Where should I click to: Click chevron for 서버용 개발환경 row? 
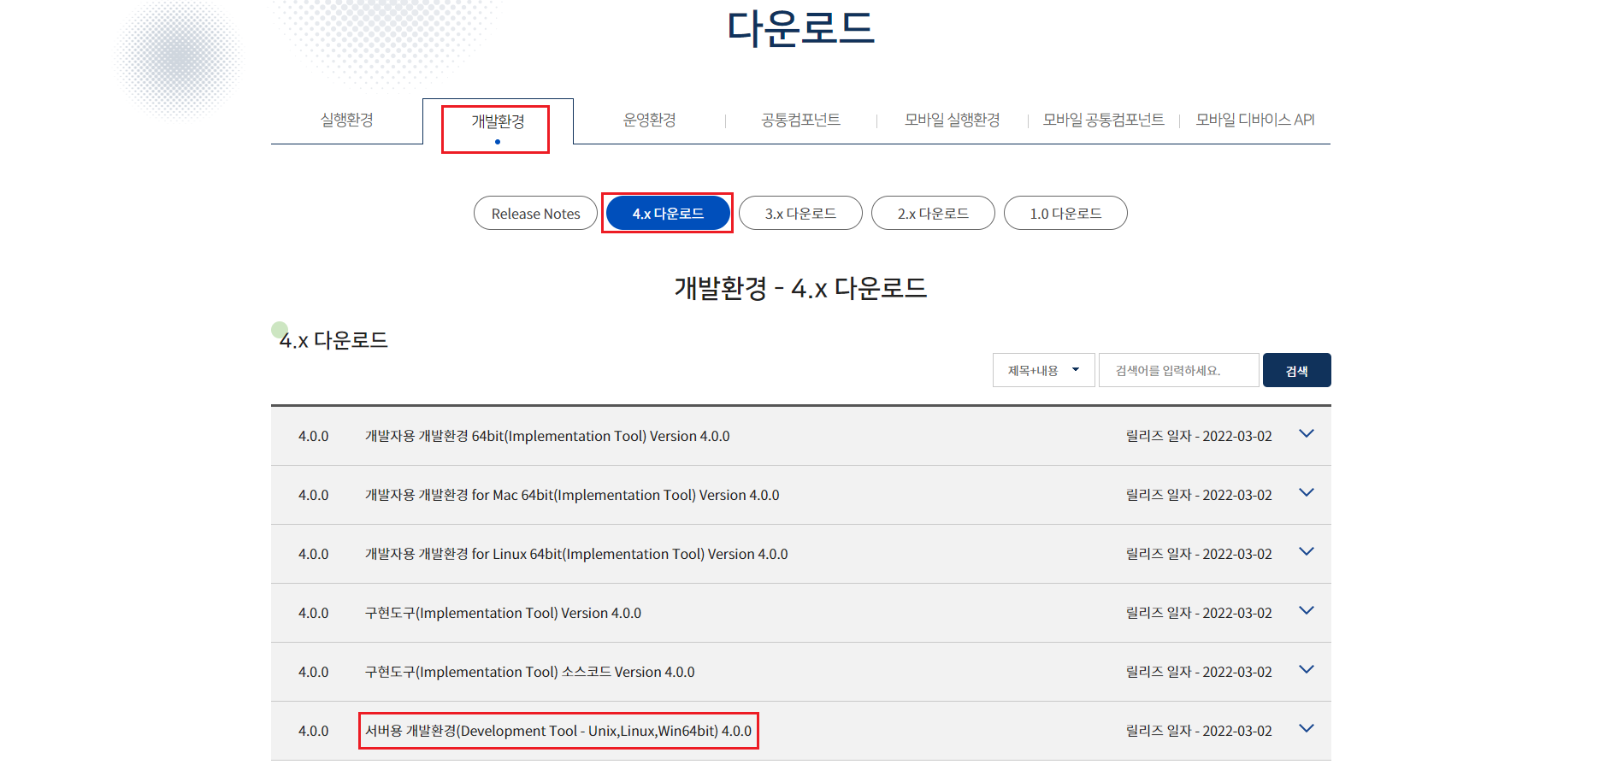tap(1306, 729)
